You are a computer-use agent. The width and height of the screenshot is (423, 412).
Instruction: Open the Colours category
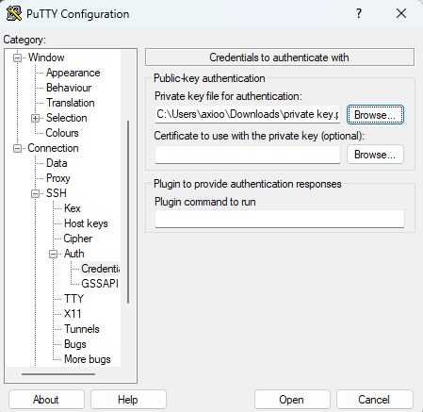coord(62,133)
